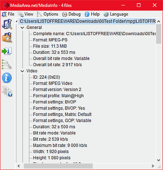The image size is (163, 170).
Task: Select File size: 11.3 MiB row
Action: [x=50, y=46]
